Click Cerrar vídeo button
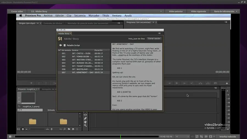 tap(17, 11)
